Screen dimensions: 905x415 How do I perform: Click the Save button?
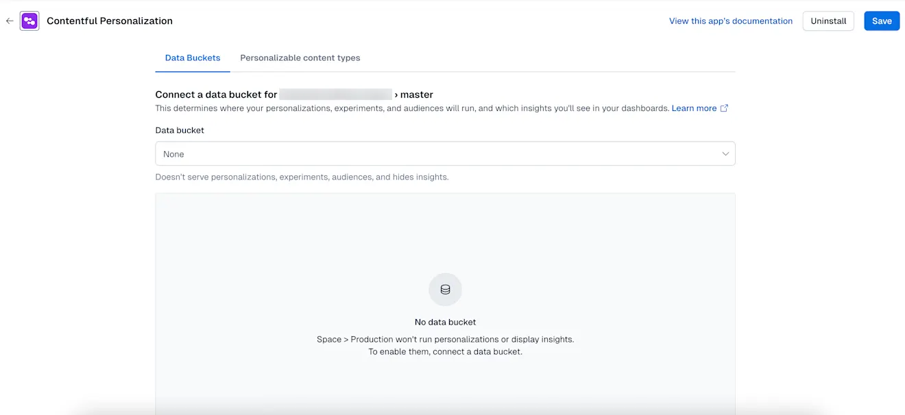[x=881, y=21]
